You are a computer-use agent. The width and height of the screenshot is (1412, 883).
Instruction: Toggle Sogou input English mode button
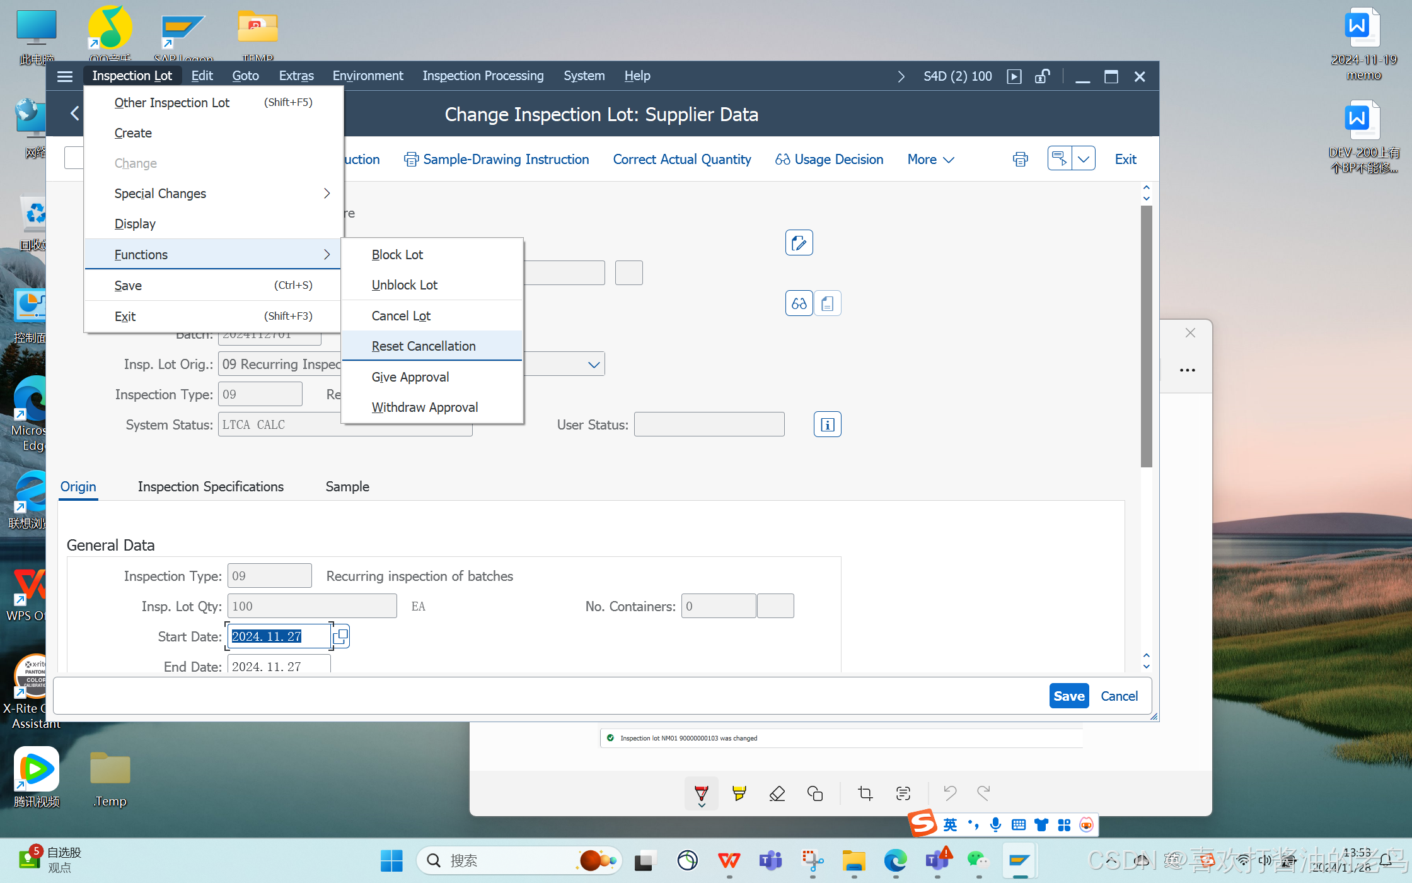click(950, 825)
